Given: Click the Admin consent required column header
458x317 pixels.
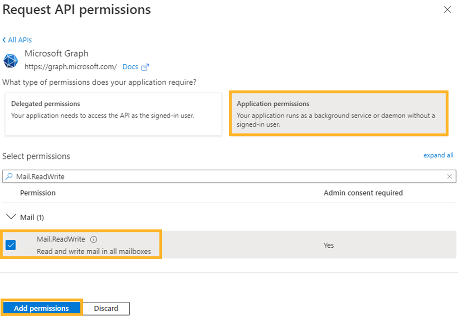Looking at the screenshot, I should tap(363, 193).
